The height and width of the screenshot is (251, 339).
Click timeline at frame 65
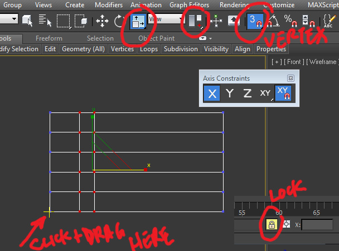tap(316, 213)
